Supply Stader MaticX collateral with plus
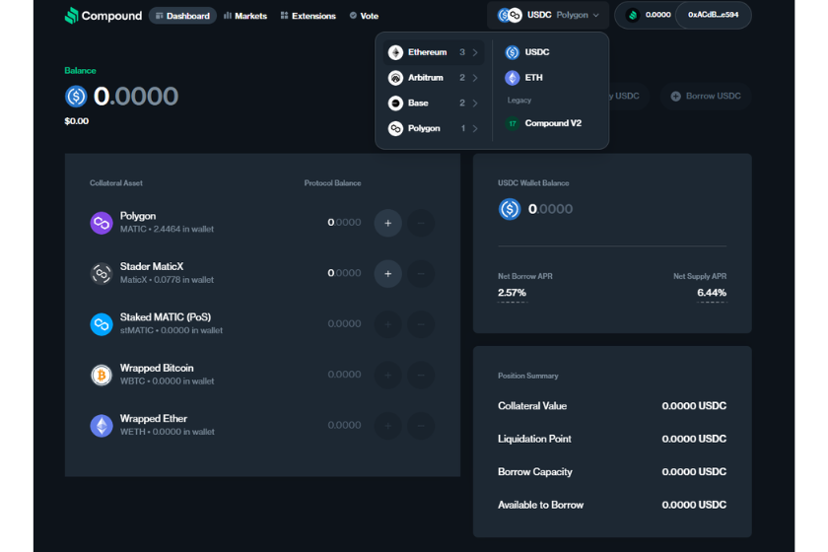The height and width of the screenshot is (552, 828). click(x=388, y=274)
